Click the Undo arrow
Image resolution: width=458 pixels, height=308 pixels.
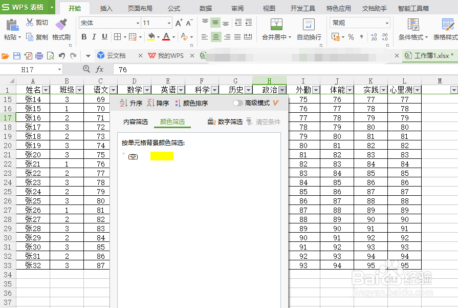pyautogui.click(x=61, y=55)
